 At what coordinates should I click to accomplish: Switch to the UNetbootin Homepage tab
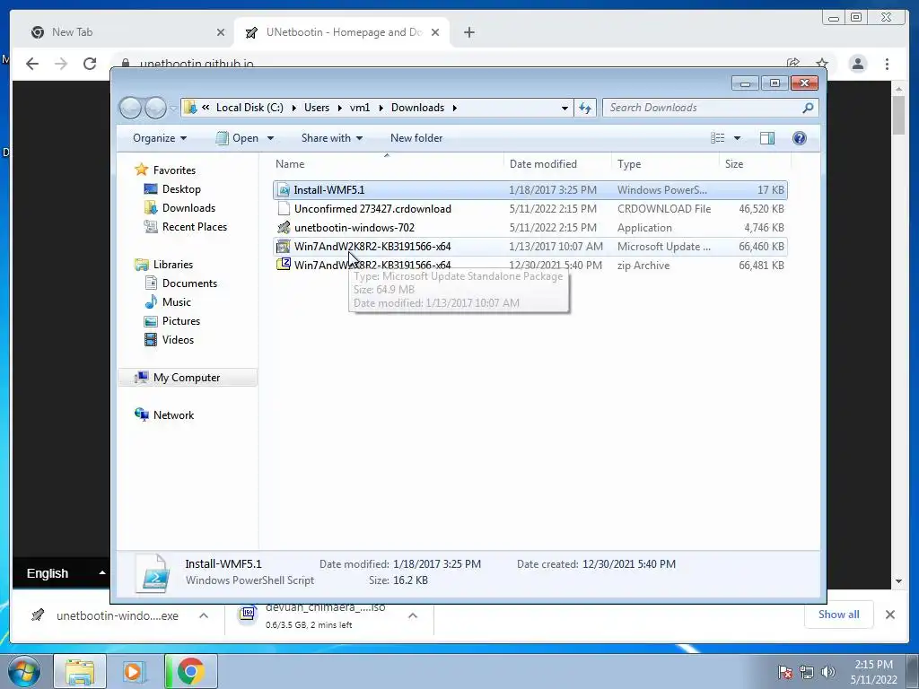pyautogui.click(x=344, y=32)
